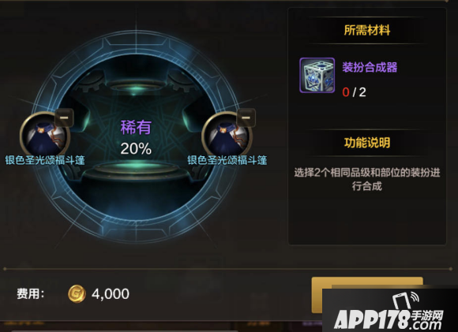Click the right cloak name label
Viewport: 458px width, 332px height.
tap(227, 160)
